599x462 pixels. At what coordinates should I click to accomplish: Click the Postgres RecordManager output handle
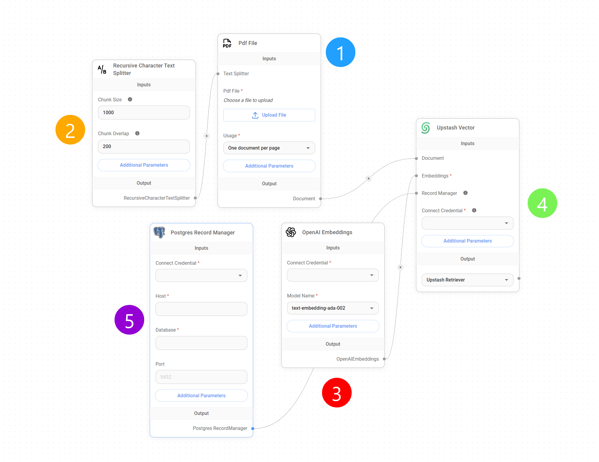[253, 428]
